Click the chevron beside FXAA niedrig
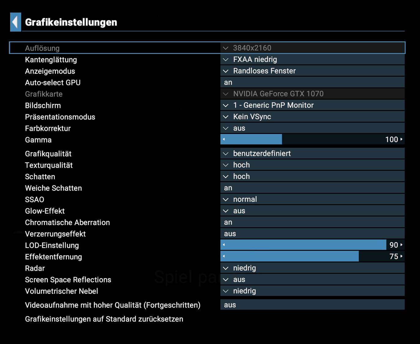Screen dimensions: 420x344 click(226, 59)
